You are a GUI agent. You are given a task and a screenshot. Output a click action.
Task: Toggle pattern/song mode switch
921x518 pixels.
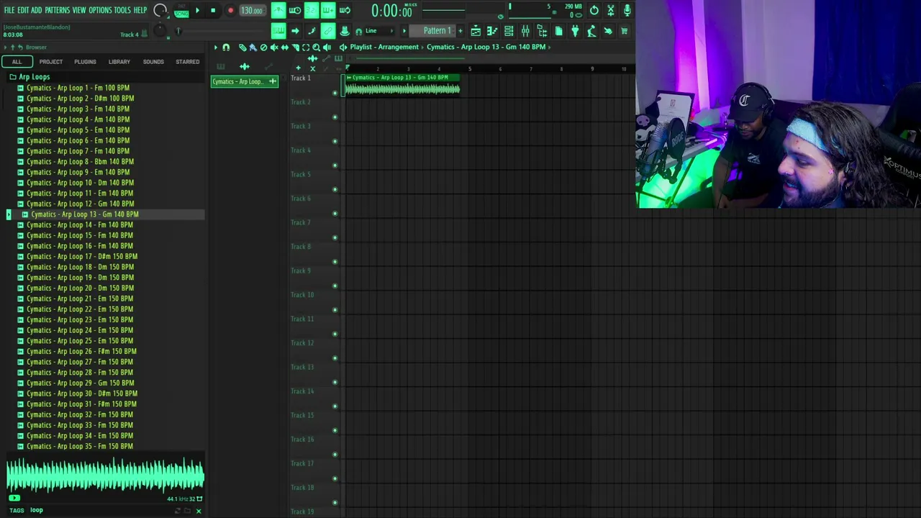tap(181, 10)
